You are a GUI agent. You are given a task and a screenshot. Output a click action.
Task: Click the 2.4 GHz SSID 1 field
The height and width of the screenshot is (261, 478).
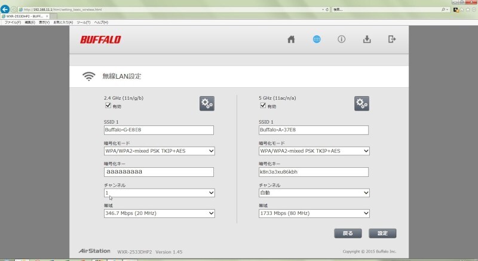pyautogui.click(x=159, y=130)
